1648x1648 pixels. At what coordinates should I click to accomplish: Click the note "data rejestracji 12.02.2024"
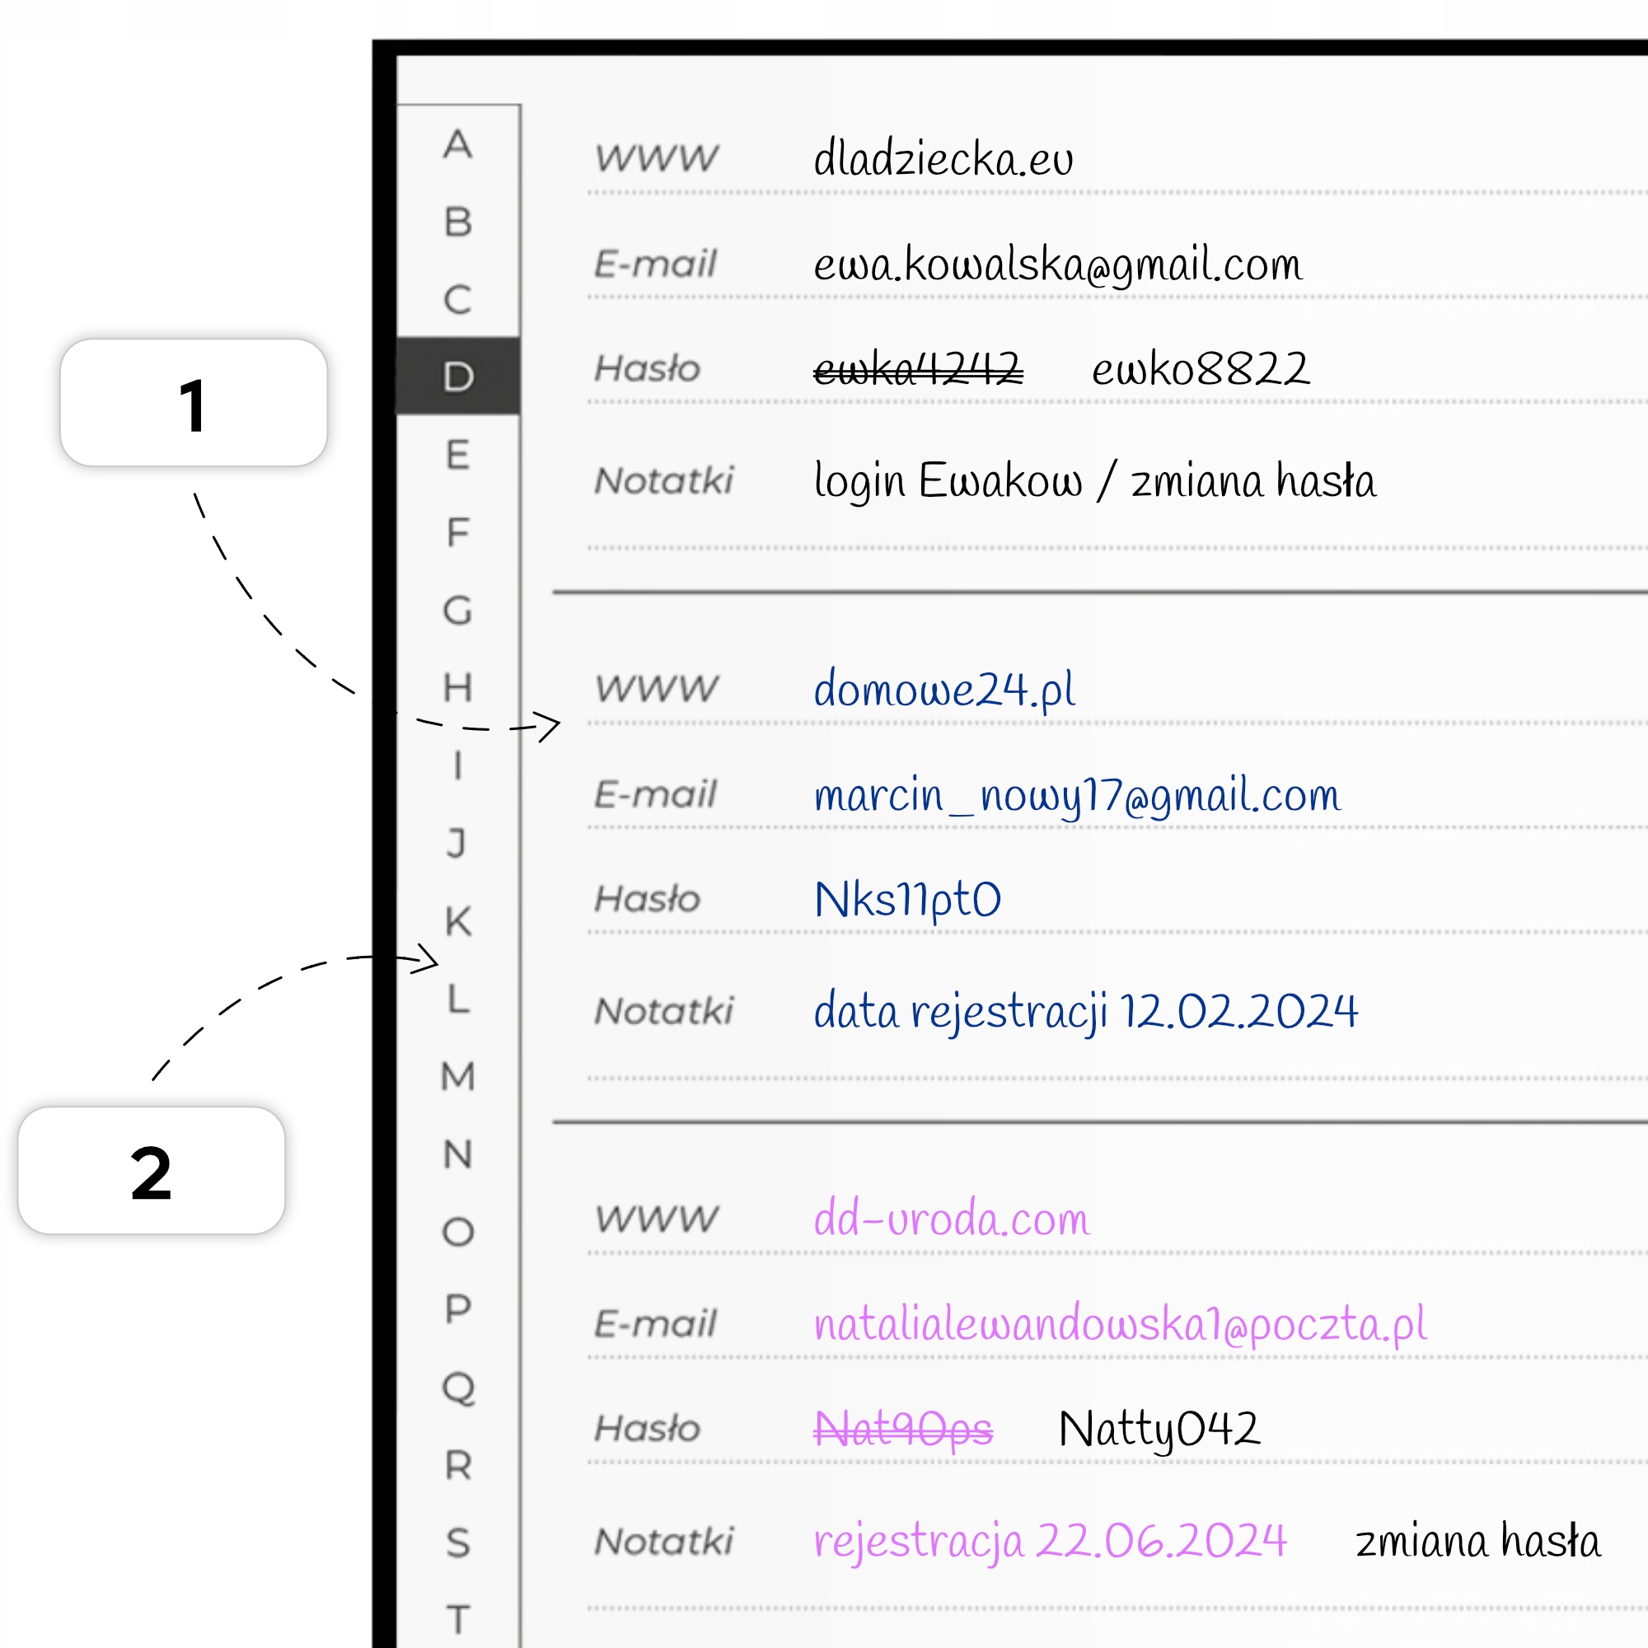[1085, 1012]
